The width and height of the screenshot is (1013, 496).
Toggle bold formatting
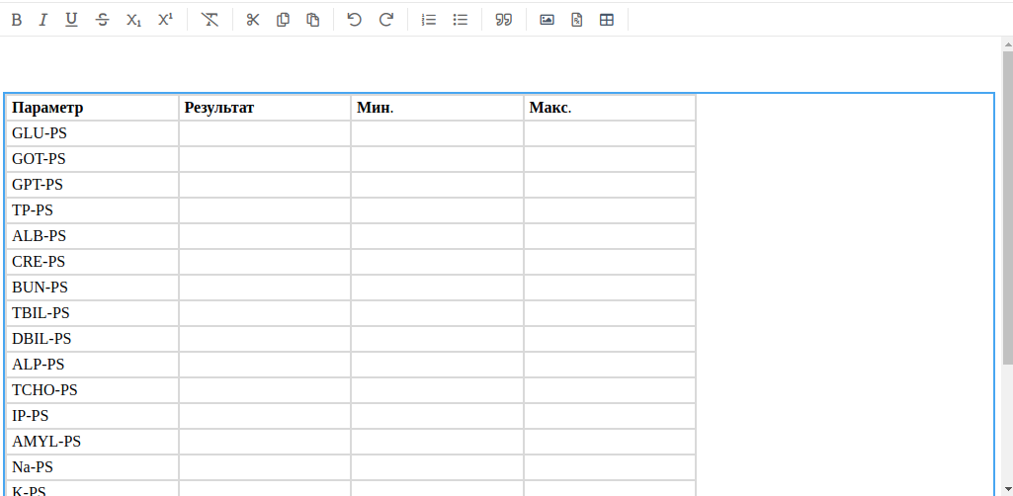coord(17,20)
